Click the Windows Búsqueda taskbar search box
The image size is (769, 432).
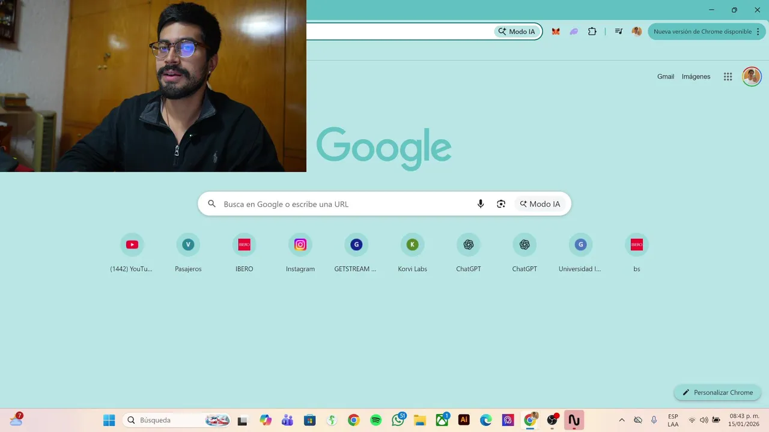[177, 420]
